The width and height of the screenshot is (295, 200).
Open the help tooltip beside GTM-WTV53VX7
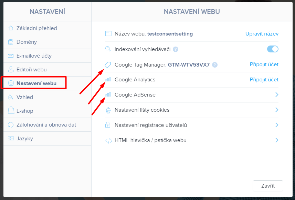(x=215, y=65)
